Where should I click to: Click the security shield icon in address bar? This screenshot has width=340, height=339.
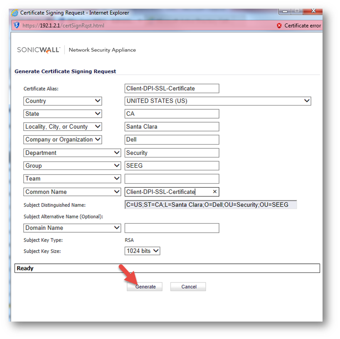click(x=17, y=25)
